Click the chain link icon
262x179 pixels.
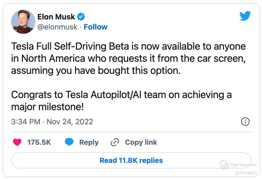[x=115, y=142]
